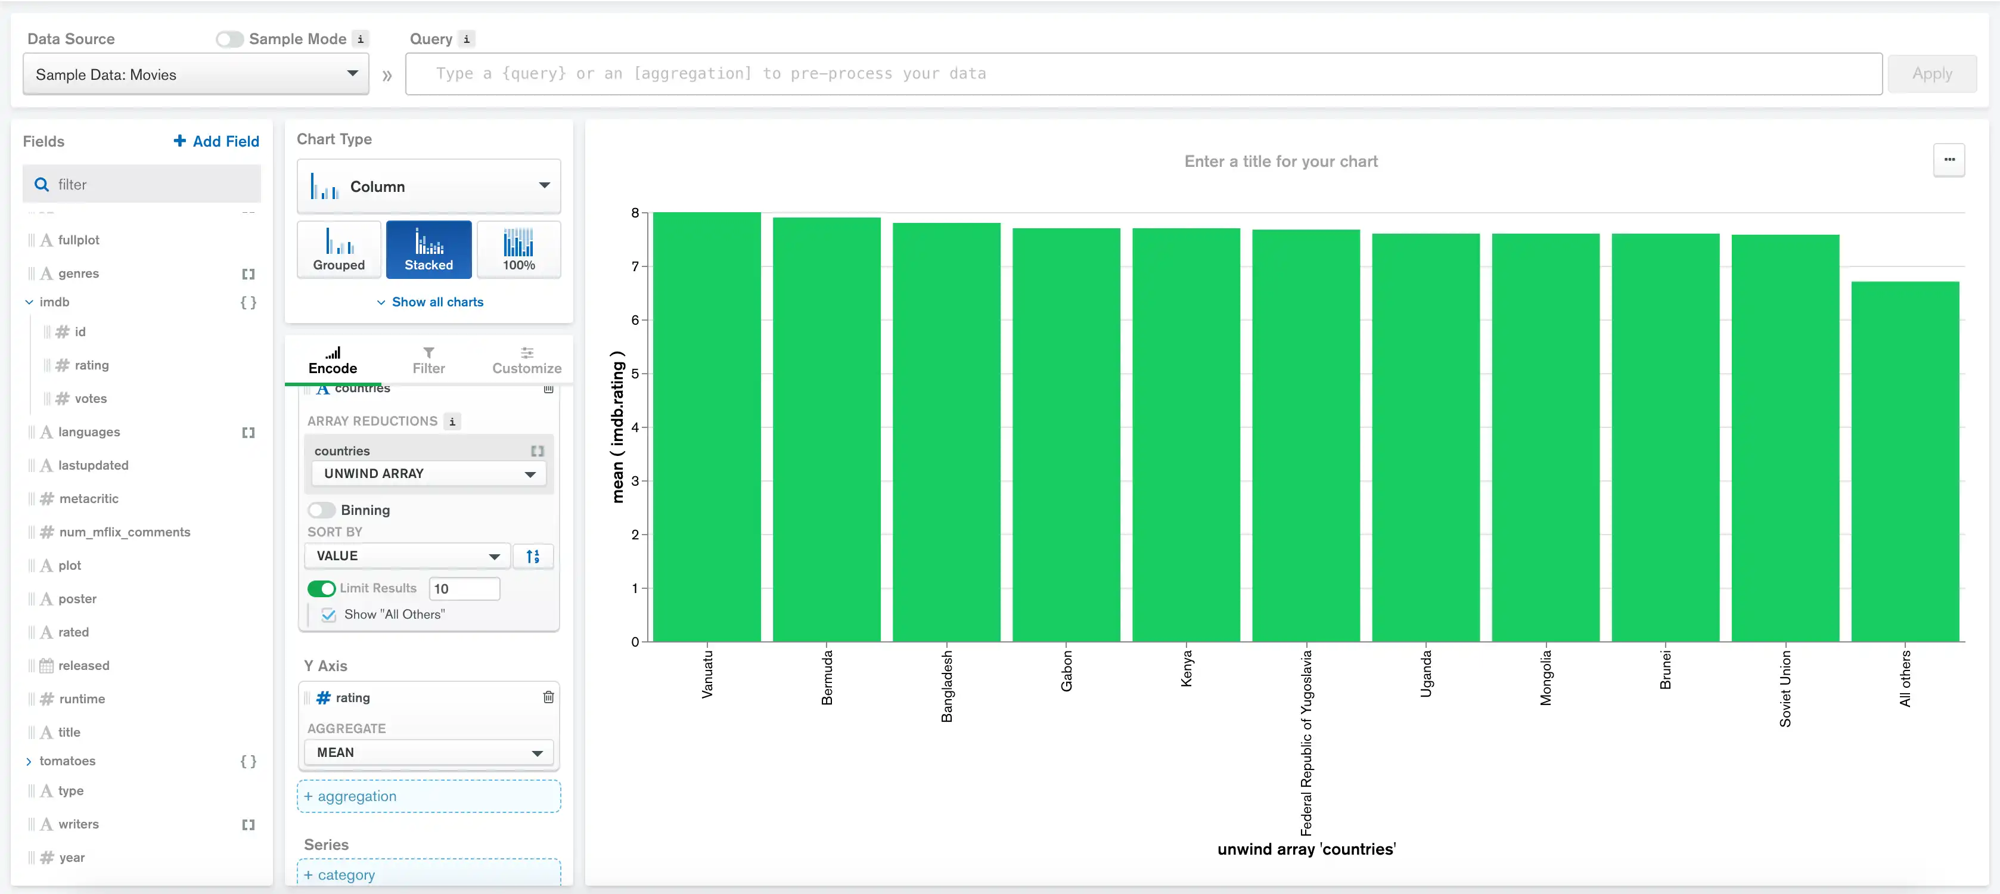The height and width of the screenshot is (894, 2000).
Task: Select the Stacked chart type icon
Action: pyautogui.click(x=427, y=249)
